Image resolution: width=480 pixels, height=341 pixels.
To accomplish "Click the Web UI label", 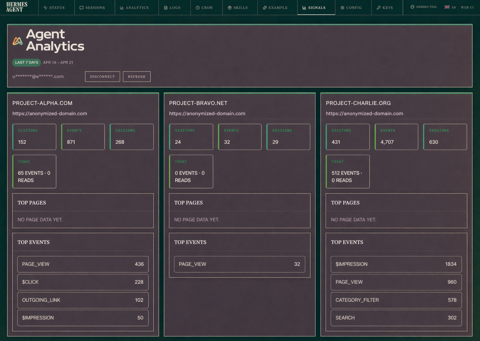I will pyautogui.click(x=467, y=7).
